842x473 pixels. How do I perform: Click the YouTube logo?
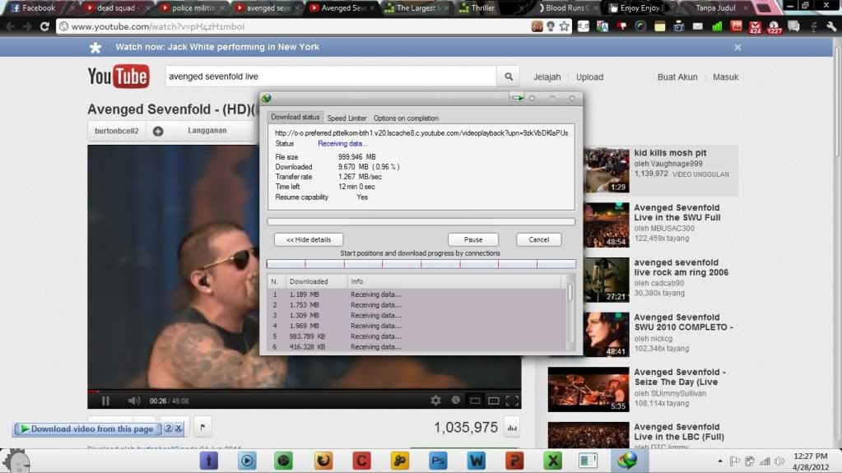coord(119,77)
